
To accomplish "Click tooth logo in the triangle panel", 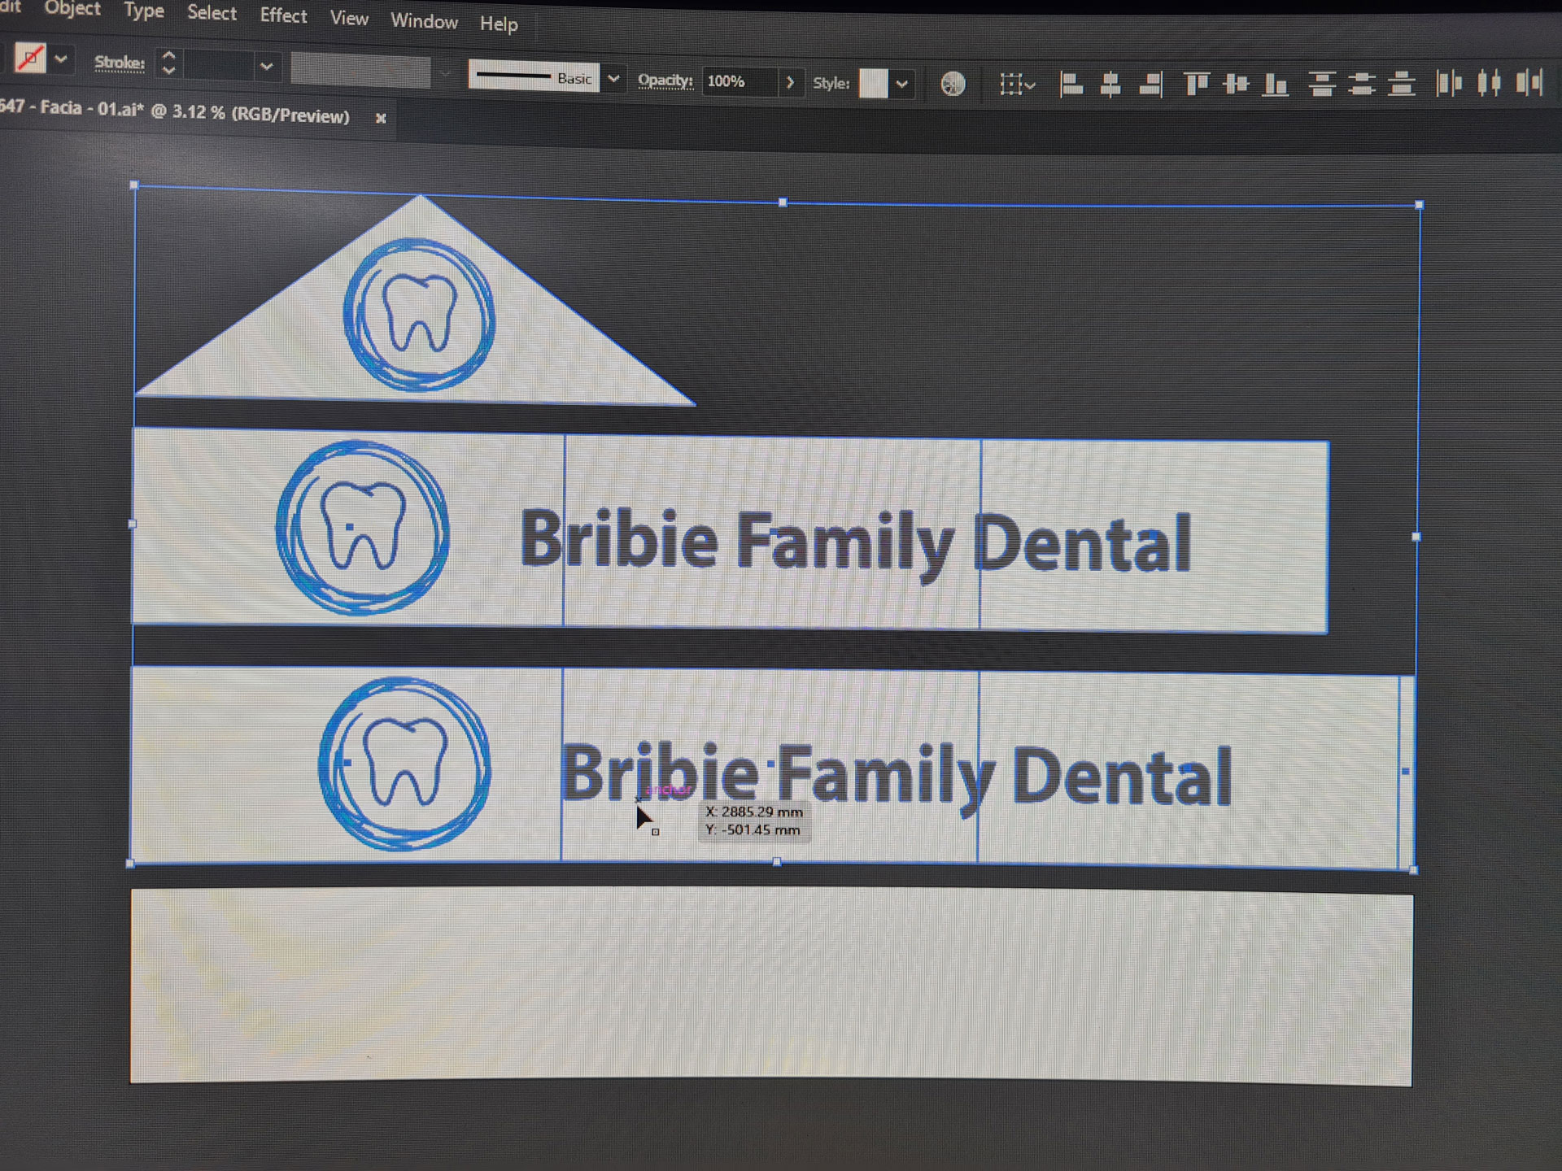I will [419, 314].
